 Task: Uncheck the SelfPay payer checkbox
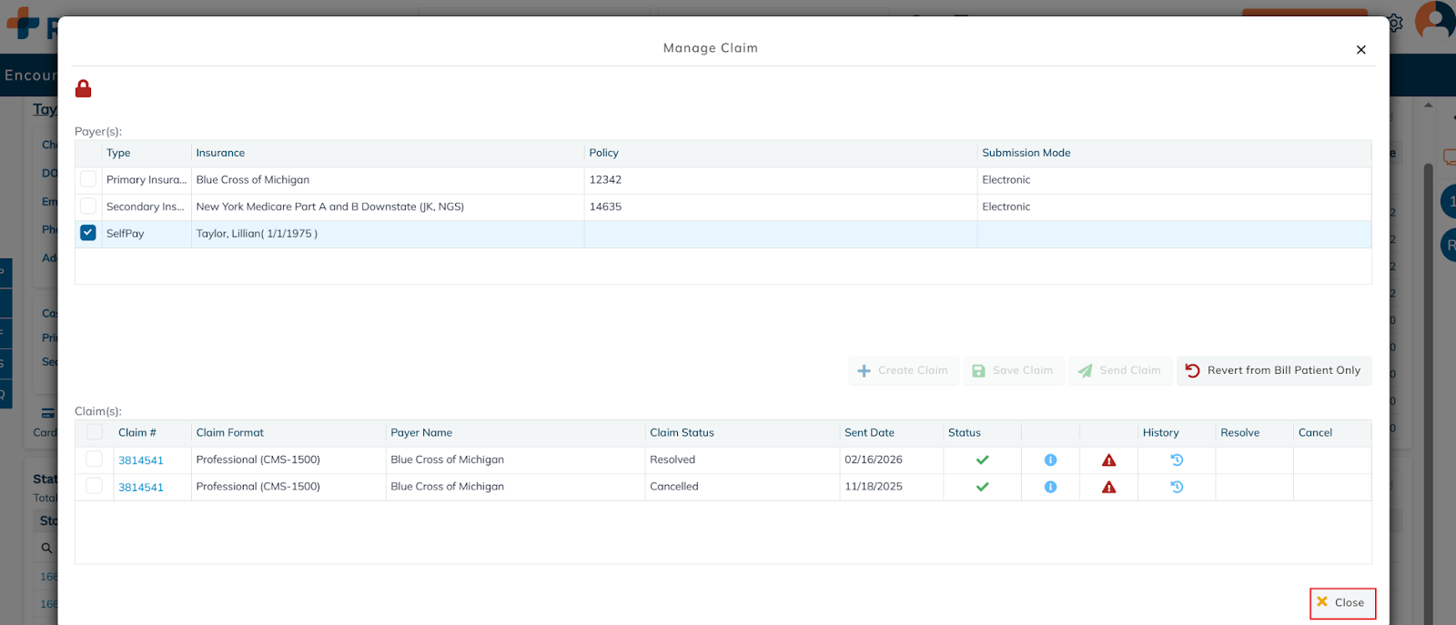coord(88,233)
